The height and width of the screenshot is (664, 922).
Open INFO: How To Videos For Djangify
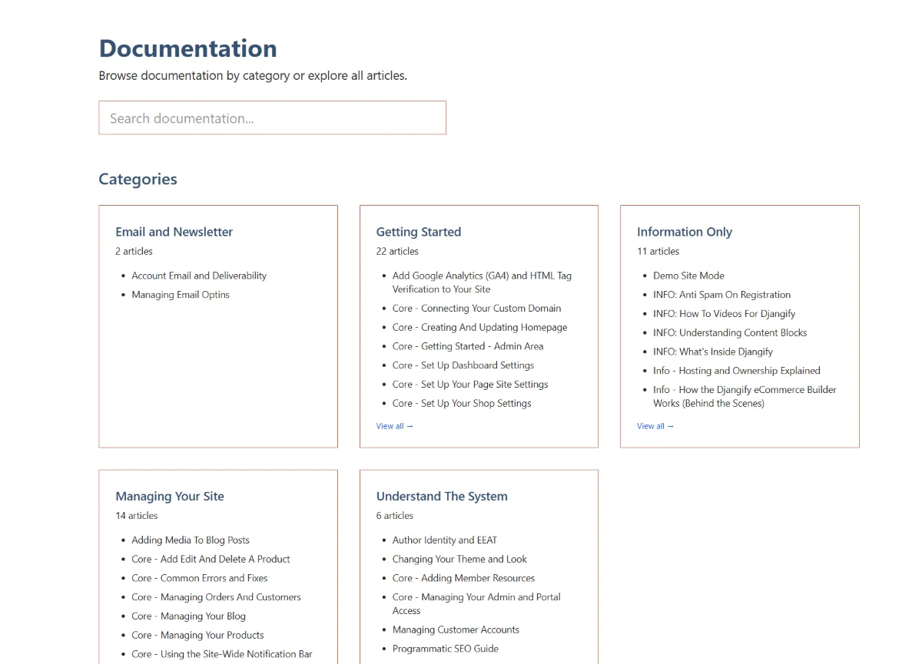click(724, 313)
